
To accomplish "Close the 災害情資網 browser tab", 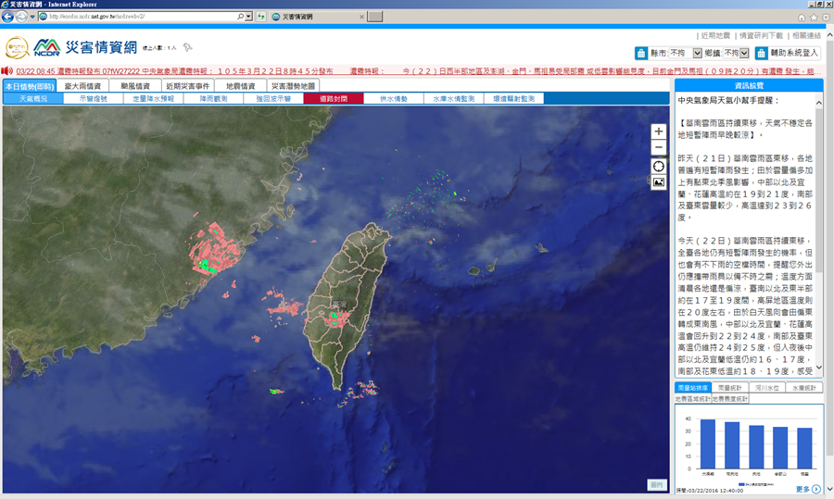I will [361, 17].
